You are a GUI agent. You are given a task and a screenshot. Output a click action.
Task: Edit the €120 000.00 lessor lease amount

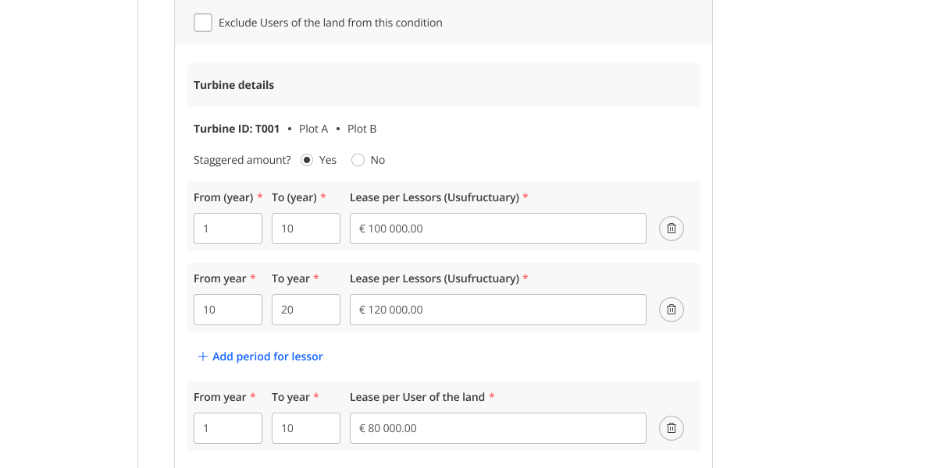click(x=497, y=310)
